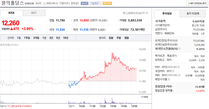
Task: Click the calendar icon before the date
Action: click(x=44, y=3)
